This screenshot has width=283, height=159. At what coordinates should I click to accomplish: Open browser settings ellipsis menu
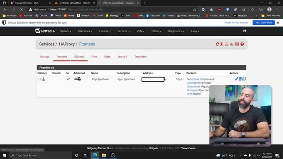point(278,9)
